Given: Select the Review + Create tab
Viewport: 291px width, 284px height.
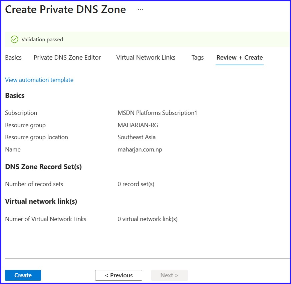Looking at the screenshot, I should [239, 57].
